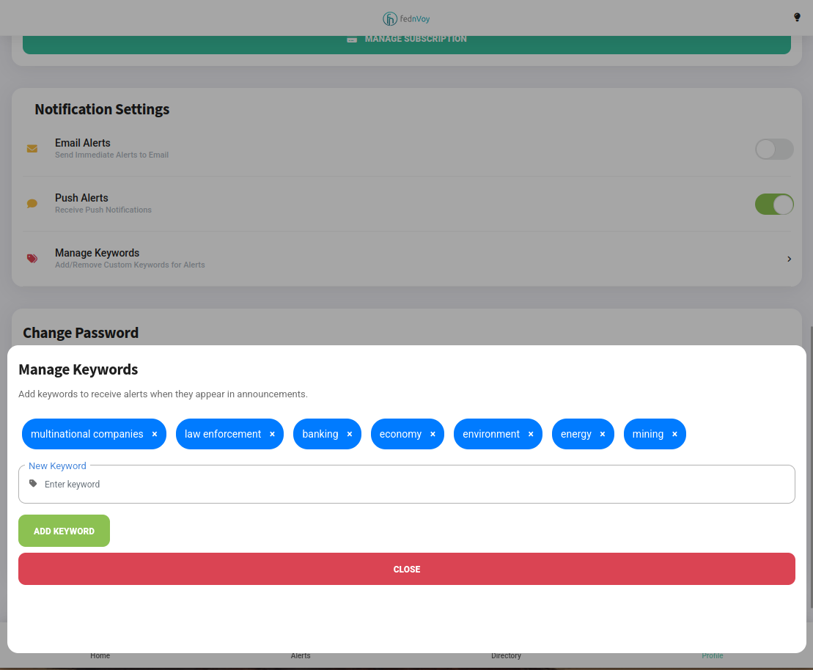Click the red tags icon beside Manage Keywords

[32, 259]
